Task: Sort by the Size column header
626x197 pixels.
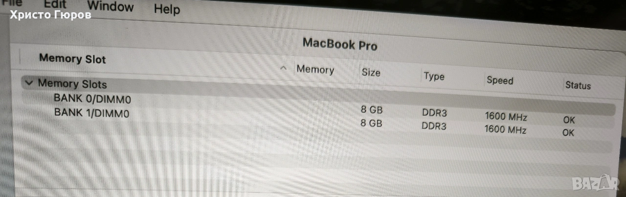Action: click(x=371, y=72)
